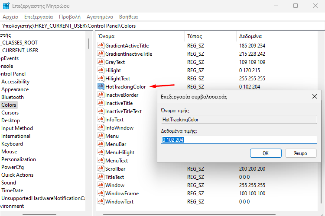Select the Colors key in the tree
325x216 pixels.
click(x=9, y=105)
